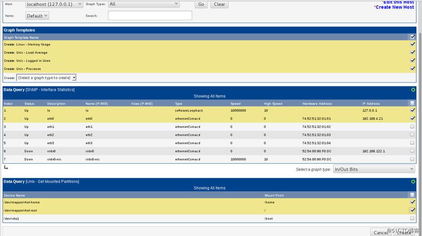The height and width of the screenshot is (236, 422).
Task: Click into the Search input field
Action: (x=150, y=15)
